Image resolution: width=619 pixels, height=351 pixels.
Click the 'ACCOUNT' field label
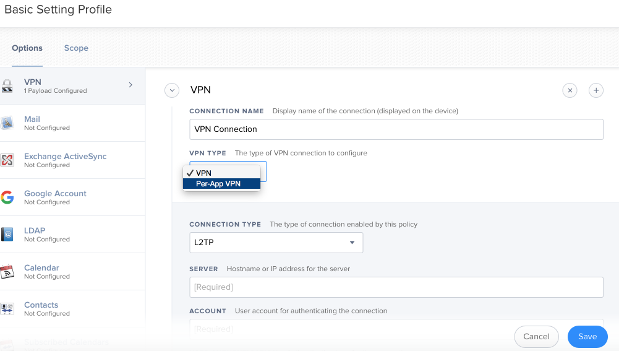pyautogui.click(x=208, y=311)
